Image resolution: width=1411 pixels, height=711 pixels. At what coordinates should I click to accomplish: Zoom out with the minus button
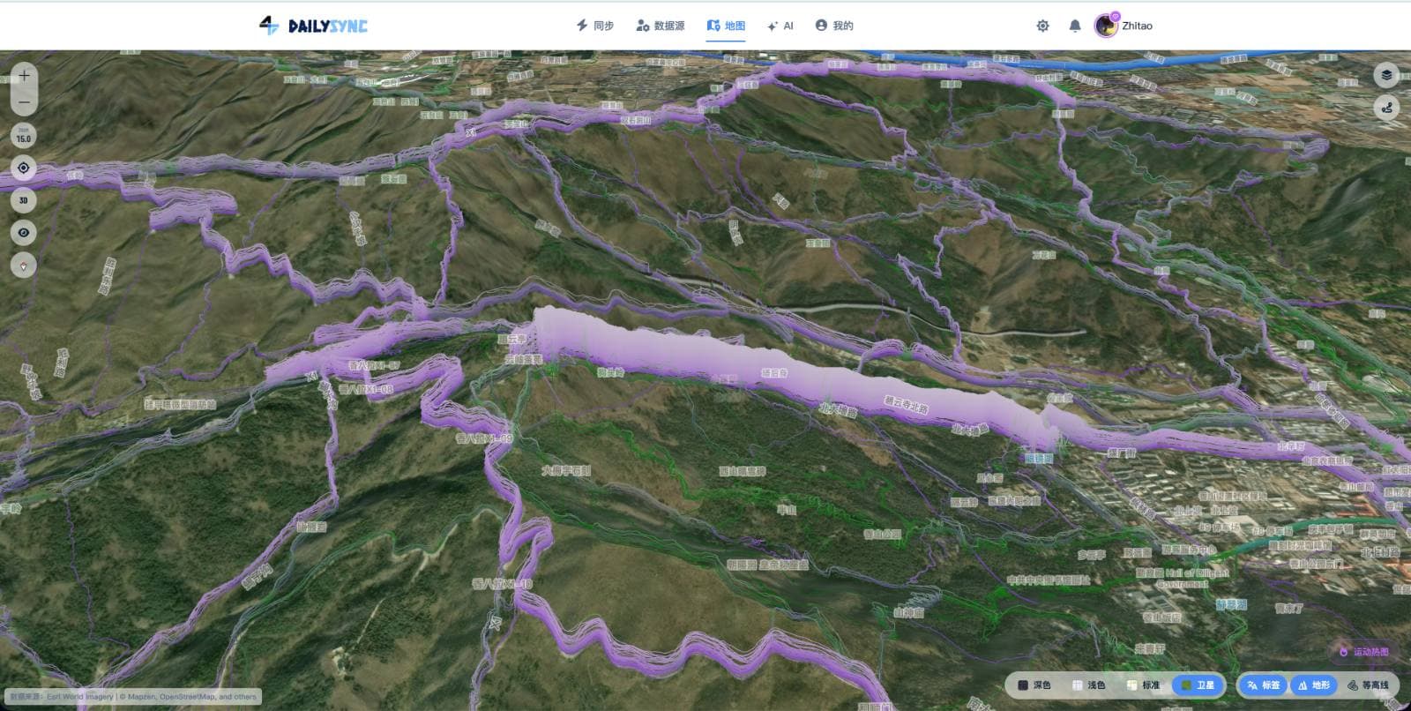[x=24, y=102]
